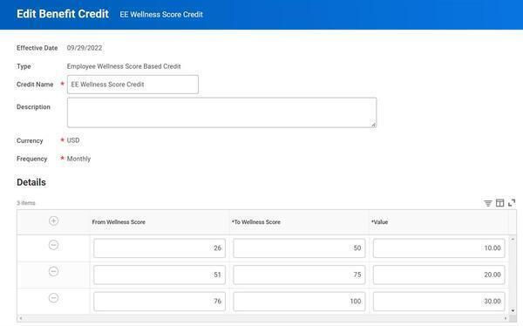Click the EE Wellness Score Credit header subtitle
This screenshot has height=326, width=523.
click(161, 14)
